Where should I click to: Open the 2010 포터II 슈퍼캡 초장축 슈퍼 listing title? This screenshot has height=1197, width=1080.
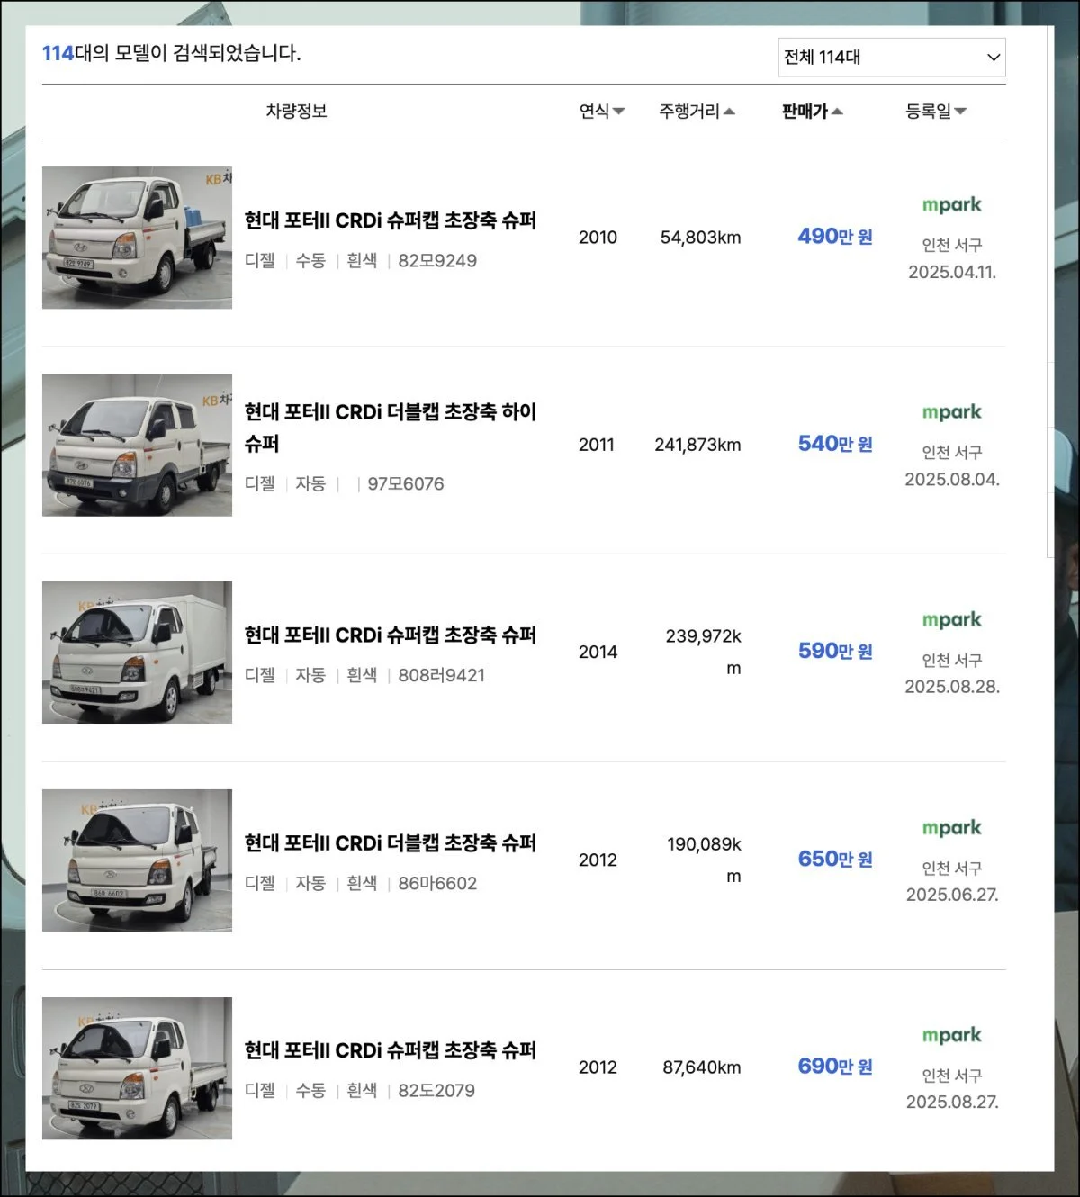(391, 220)
